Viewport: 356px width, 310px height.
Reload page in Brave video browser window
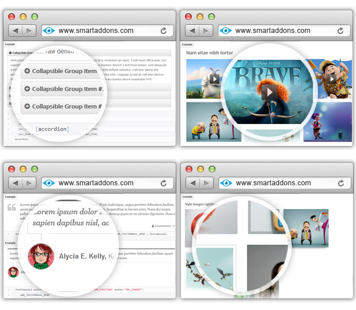point(340,31)
